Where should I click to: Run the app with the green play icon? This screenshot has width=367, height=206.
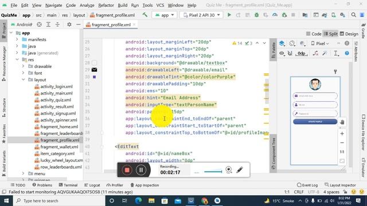(x=229, y=15)
